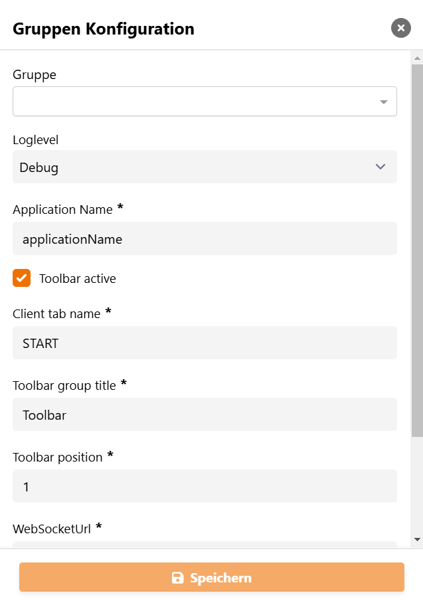Close the Gruppen Konfiguration dialog
The image size is (423, 601).
click(x=401, y=28)
